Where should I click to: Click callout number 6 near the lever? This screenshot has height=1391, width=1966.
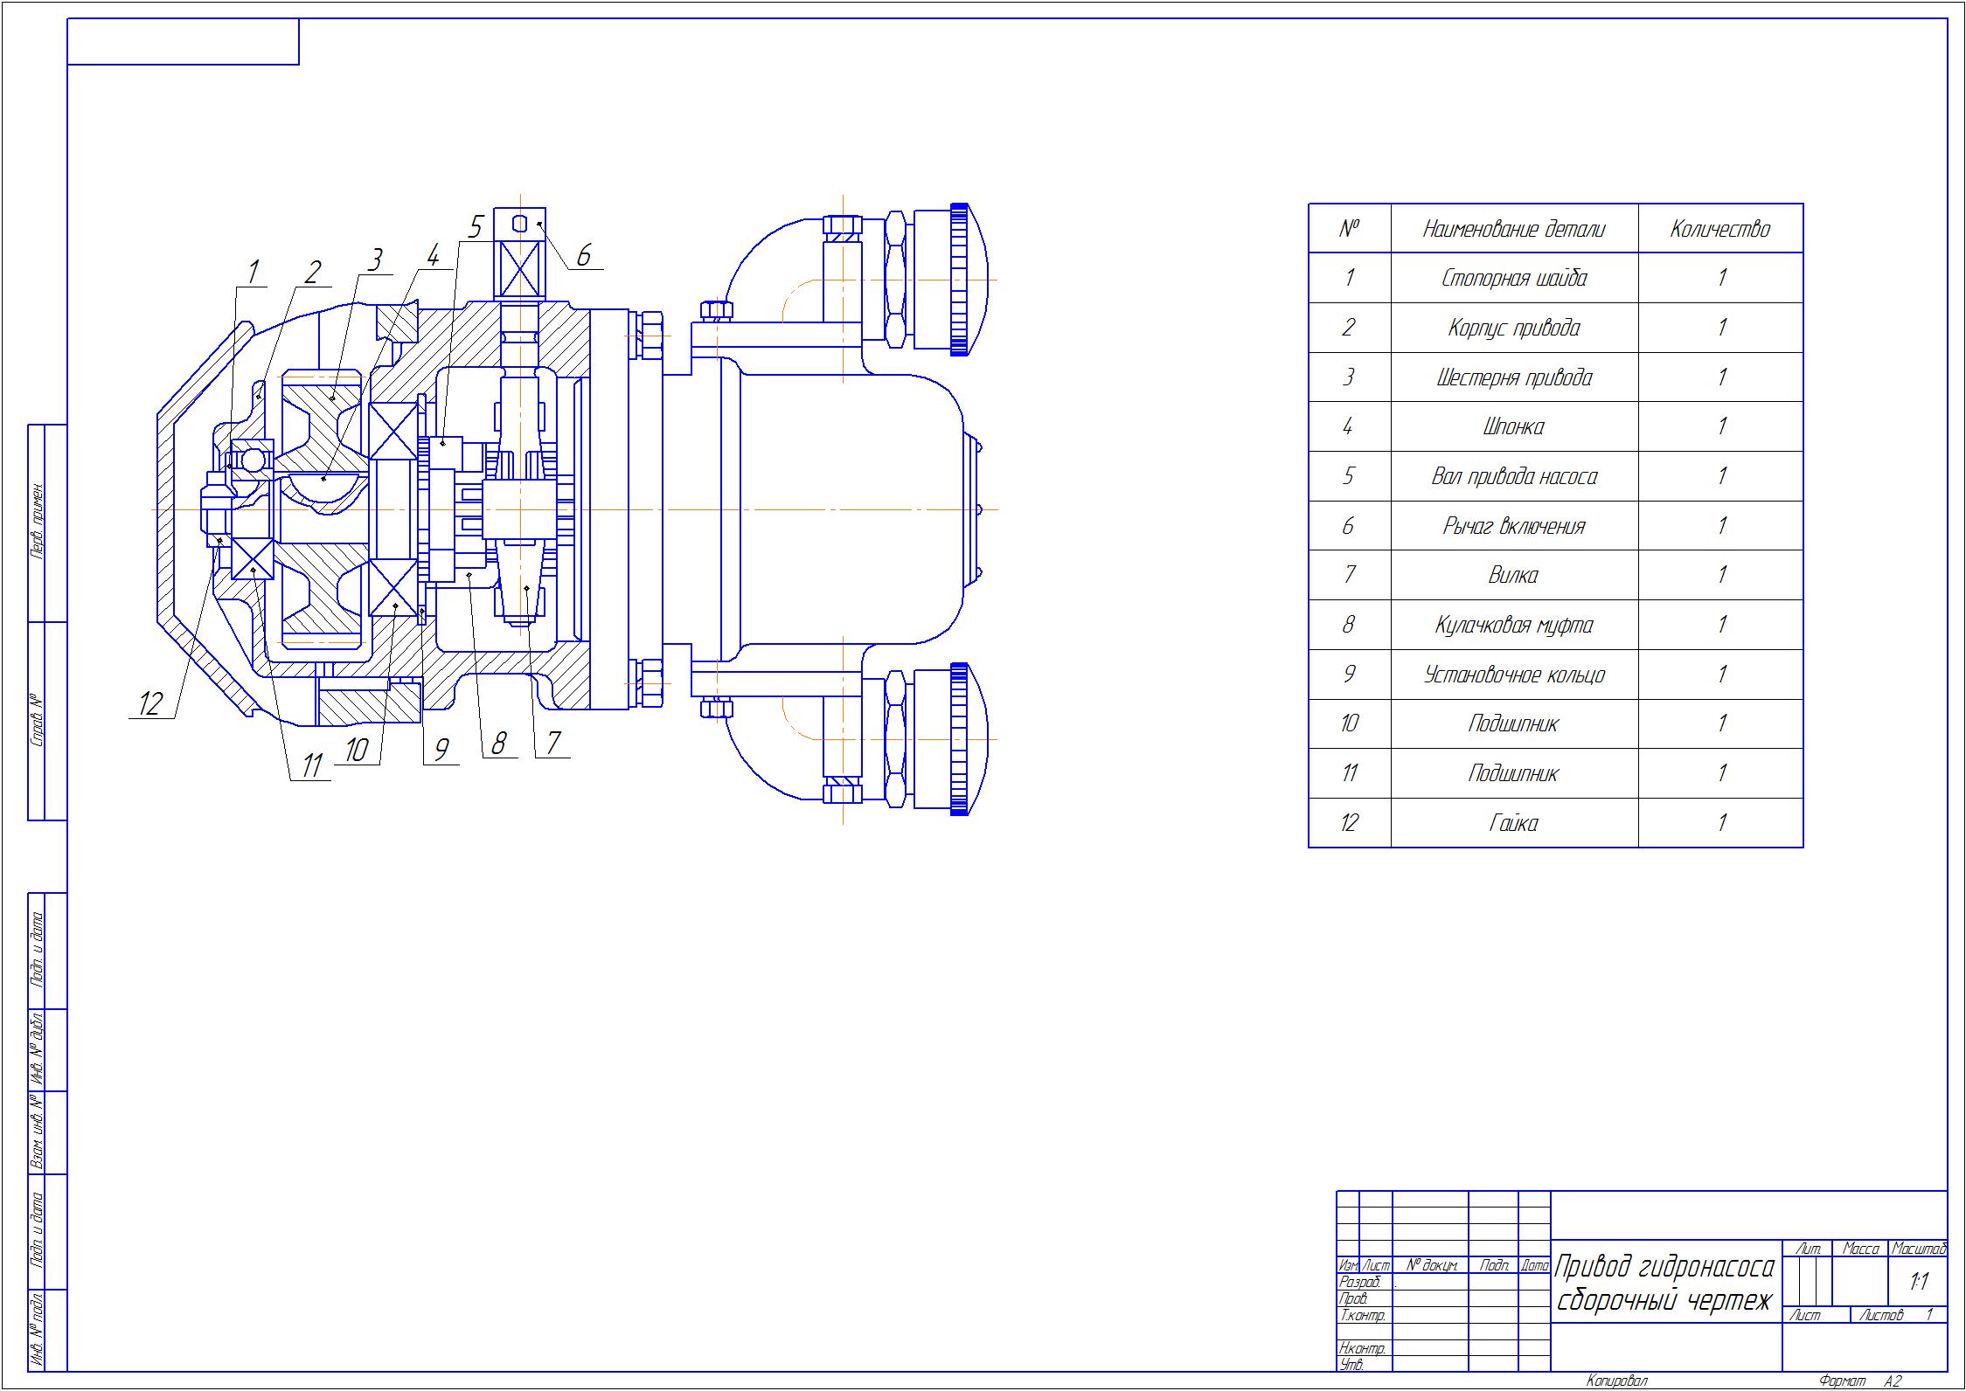point(583,255)
